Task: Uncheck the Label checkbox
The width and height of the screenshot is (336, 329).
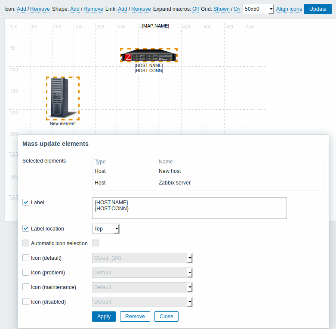Action: [x=26, y=202]
